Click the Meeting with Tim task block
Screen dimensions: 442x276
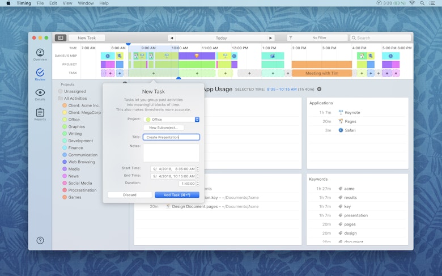click(322, 73)
